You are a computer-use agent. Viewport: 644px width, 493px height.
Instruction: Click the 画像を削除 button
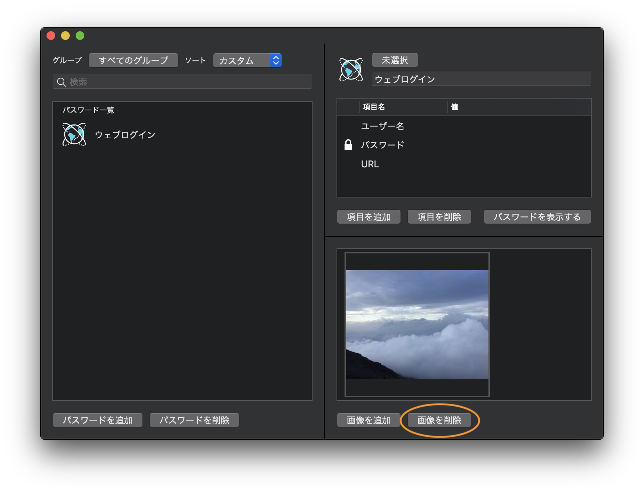click(x=439, y=420)
